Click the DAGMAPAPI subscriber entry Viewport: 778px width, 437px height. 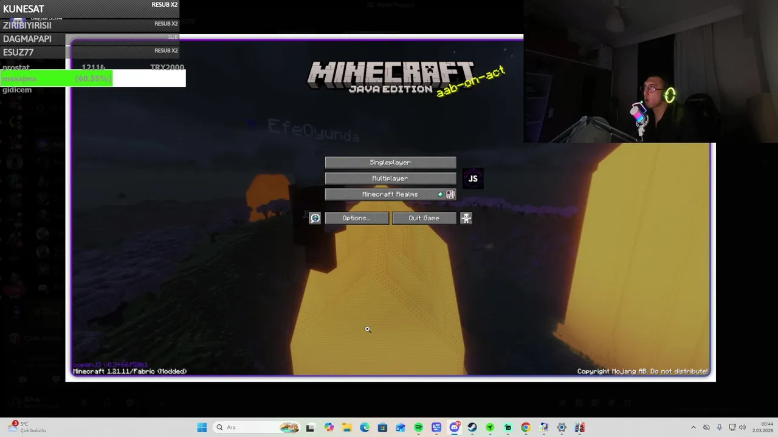90,38
